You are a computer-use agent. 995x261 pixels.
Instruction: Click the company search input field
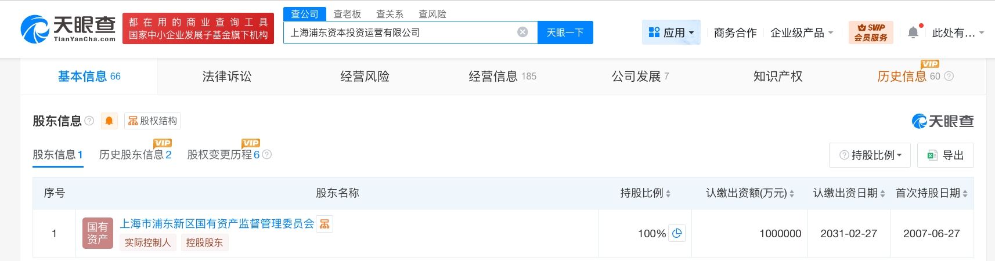[401, 32]
